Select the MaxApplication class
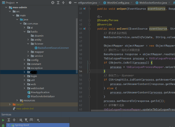This screenshot has height=127, width=175. (39, 92)
